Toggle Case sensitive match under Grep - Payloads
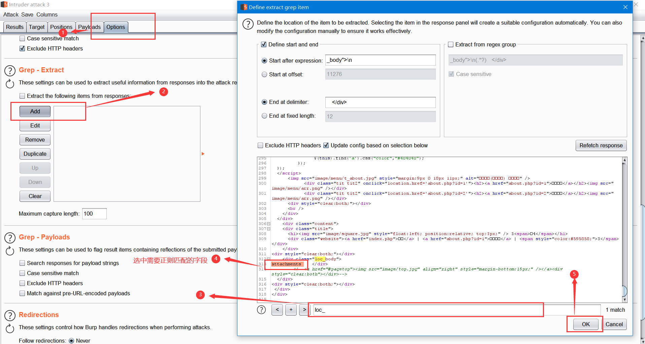The image size is (645, 344). pyautogui.click(x=22, y=273)
